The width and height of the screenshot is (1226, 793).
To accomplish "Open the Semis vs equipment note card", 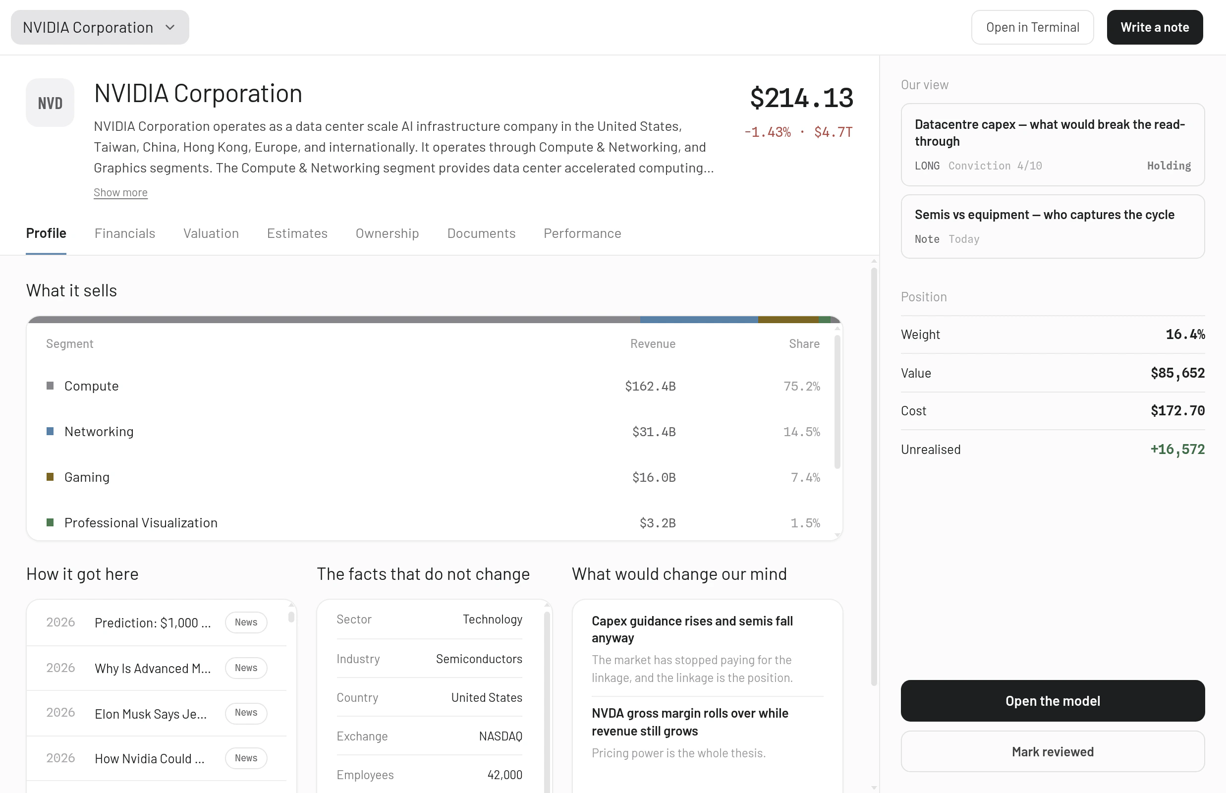I will [x=1053, y=227].
